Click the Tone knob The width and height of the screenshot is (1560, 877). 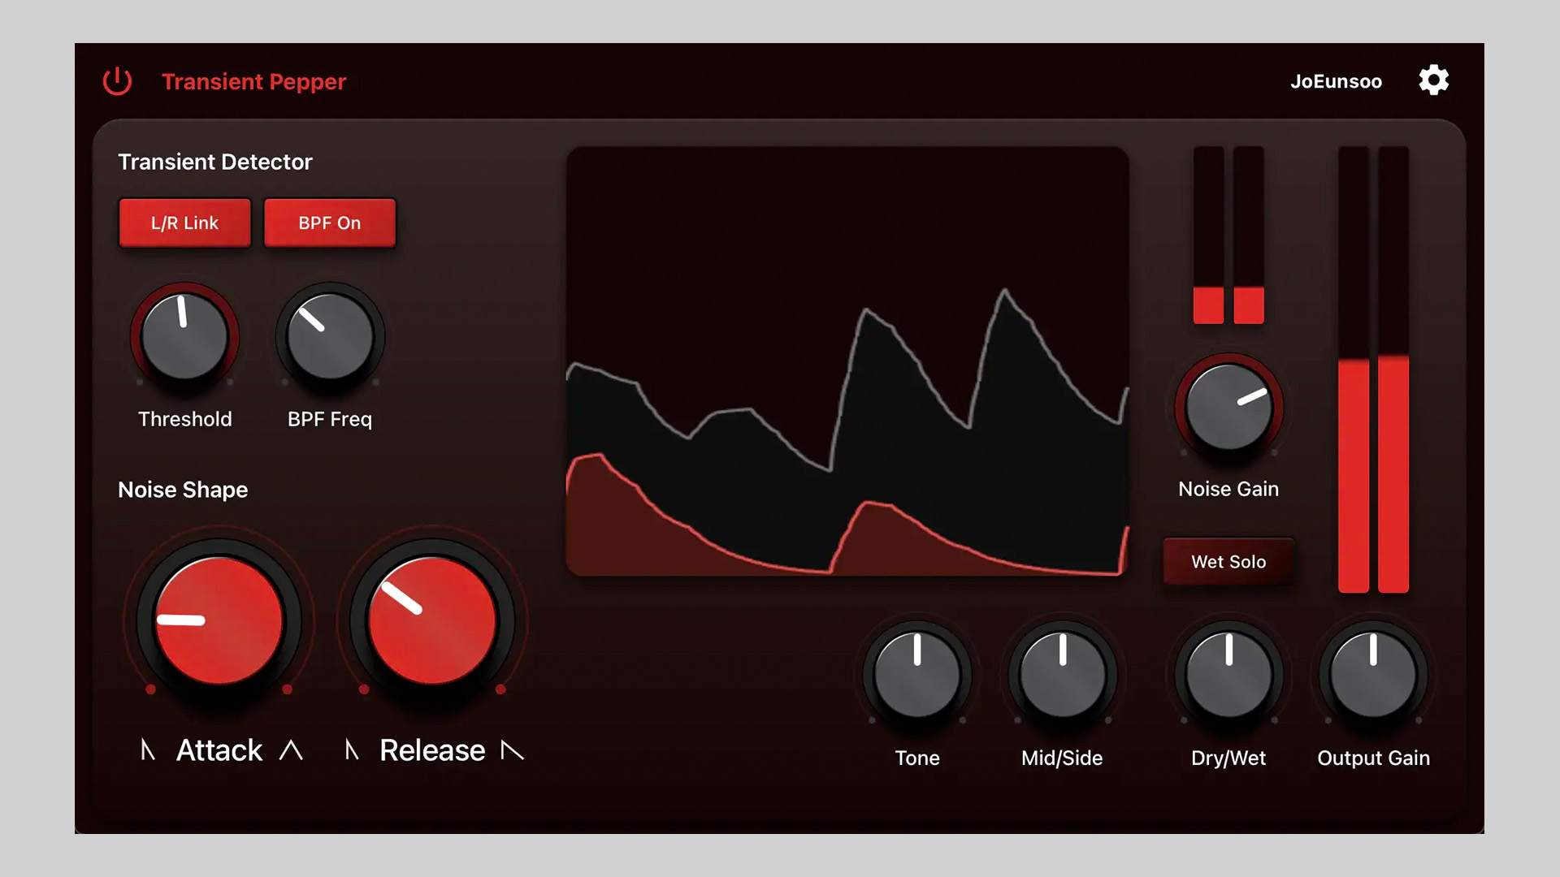coord(917,676)
